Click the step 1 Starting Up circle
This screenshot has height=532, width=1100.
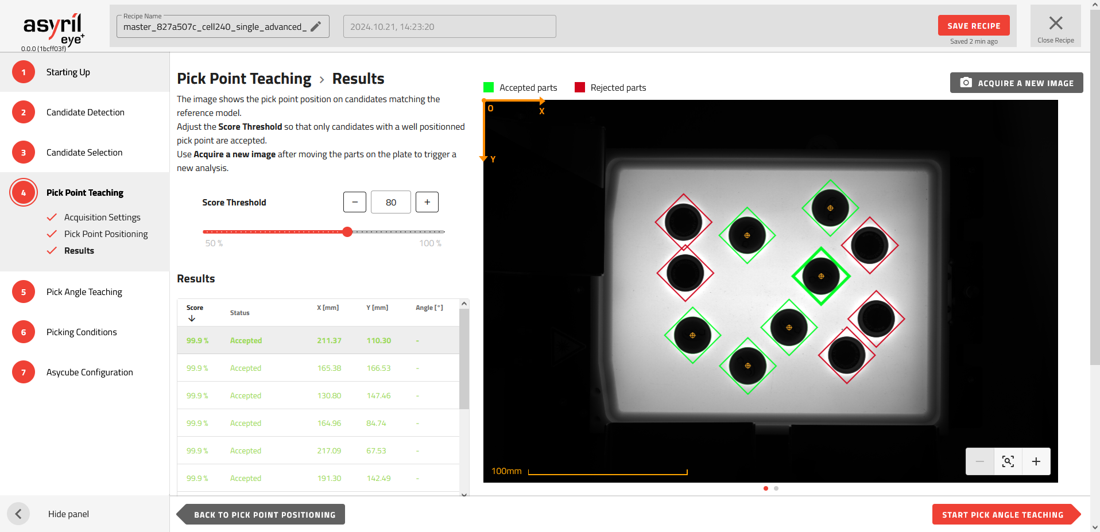tap(24, 72)
